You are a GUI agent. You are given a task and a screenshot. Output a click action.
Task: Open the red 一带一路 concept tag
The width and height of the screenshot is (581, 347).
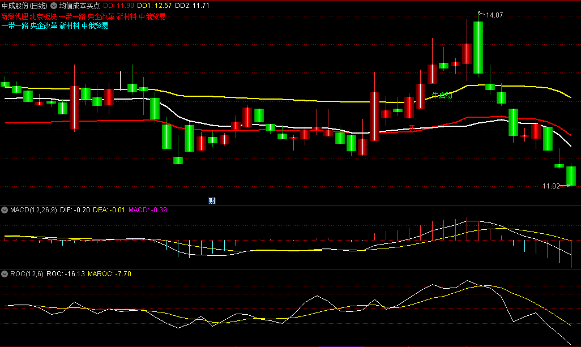click(72, 16)
